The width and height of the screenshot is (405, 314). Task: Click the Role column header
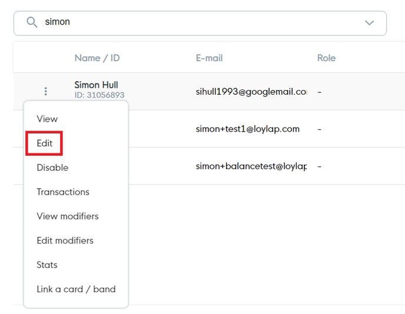click(x=326, y=58)
